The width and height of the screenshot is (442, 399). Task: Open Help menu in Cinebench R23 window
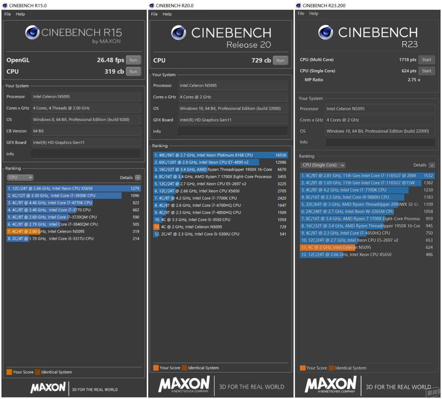[x=314, y=13]
